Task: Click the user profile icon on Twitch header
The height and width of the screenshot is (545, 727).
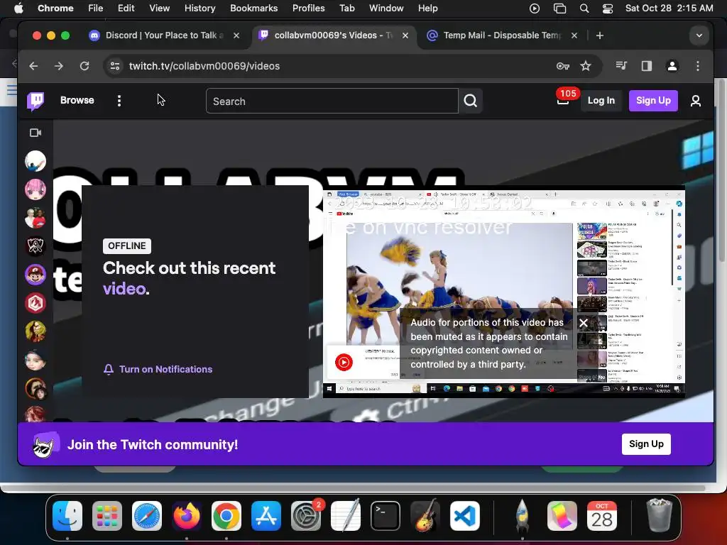Action: pyautogui.click(x=696, y=101)
